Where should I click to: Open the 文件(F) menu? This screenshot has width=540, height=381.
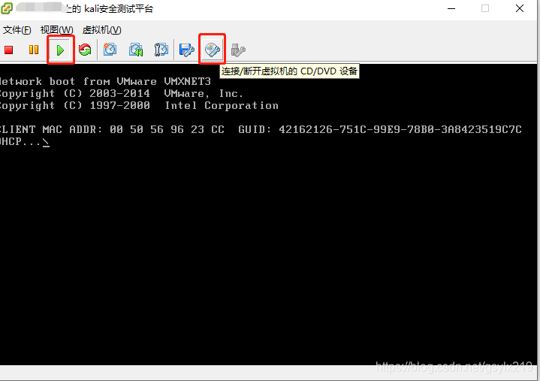click(17, 30)
